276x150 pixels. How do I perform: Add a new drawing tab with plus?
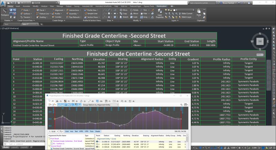(41, 24)
